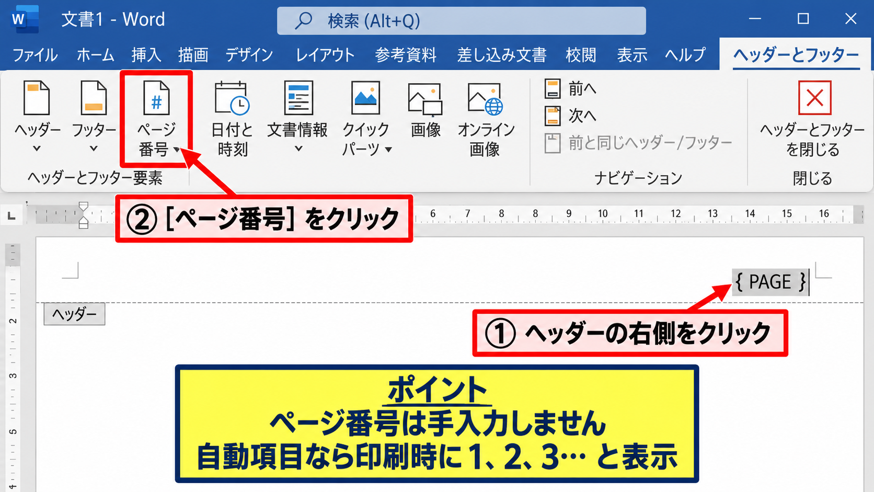Open the ファイル (File) tab
Viewport: 874px width, 492px height.
pos(35,55)
